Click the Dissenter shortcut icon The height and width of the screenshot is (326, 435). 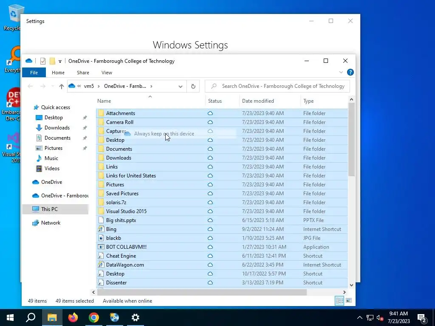tap(101, 283)
